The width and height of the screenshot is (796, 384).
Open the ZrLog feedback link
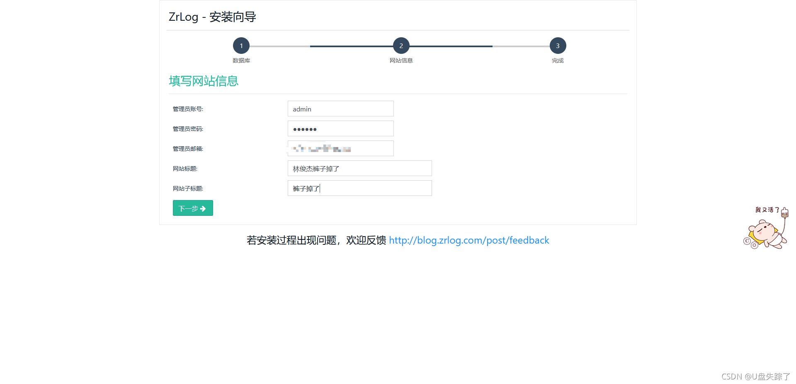(468, 240)
